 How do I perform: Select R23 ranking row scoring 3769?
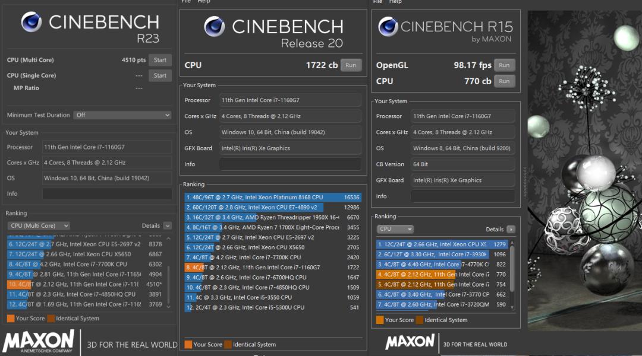(x=85, y=304)
